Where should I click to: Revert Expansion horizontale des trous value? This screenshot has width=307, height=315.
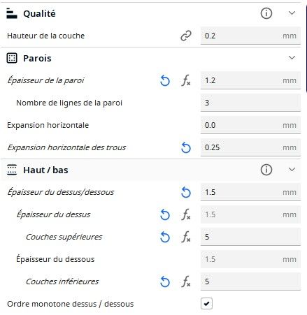click(186, 148)
